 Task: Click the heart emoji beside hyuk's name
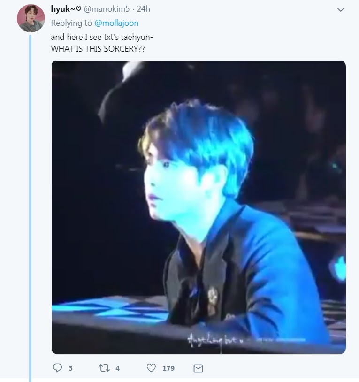(78, 9)
